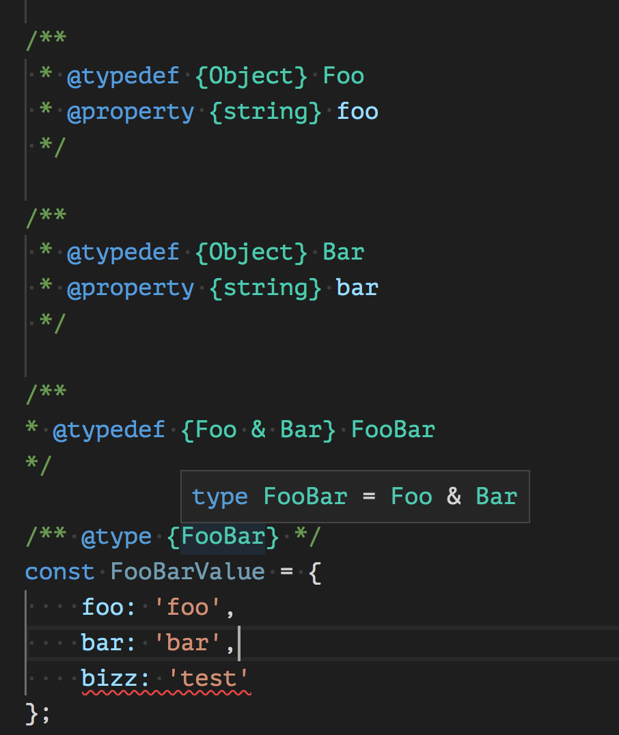Place the cursor on the FooBarValue identifier
The width and height of the screenshot is (619, 735).
point(187,571)
